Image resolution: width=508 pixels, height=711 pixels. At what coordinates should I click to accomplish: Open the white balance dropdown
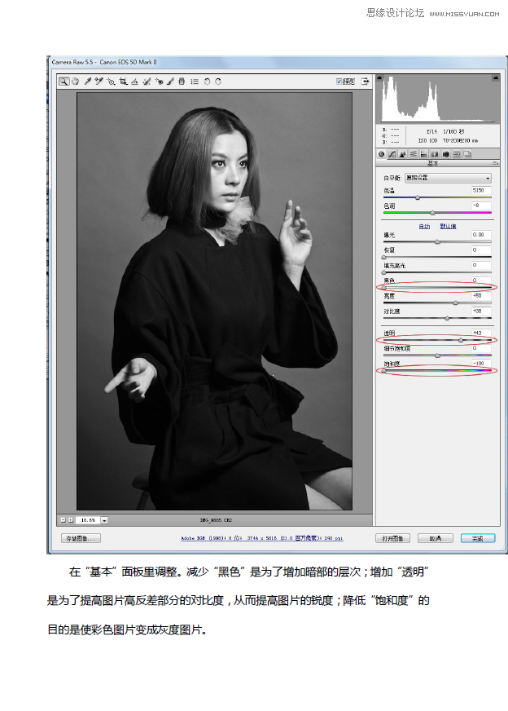coord(448,178)
